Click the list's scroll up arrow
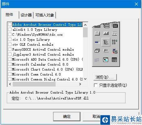This screenshot has width=142, height=125. pyautogui.click(x=85, y=25)
